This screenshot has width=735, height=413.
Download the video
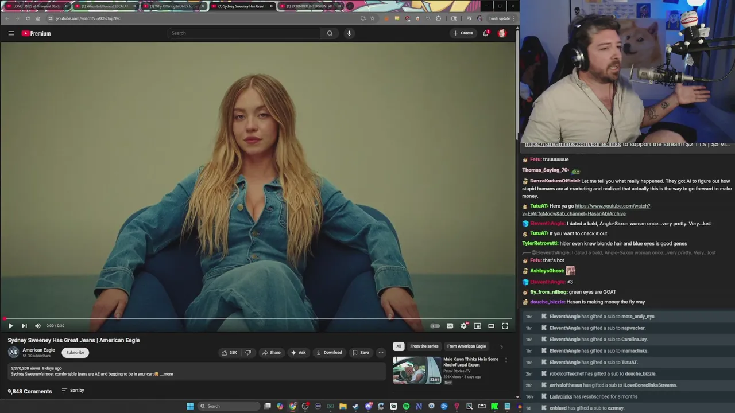coord(329,353)
